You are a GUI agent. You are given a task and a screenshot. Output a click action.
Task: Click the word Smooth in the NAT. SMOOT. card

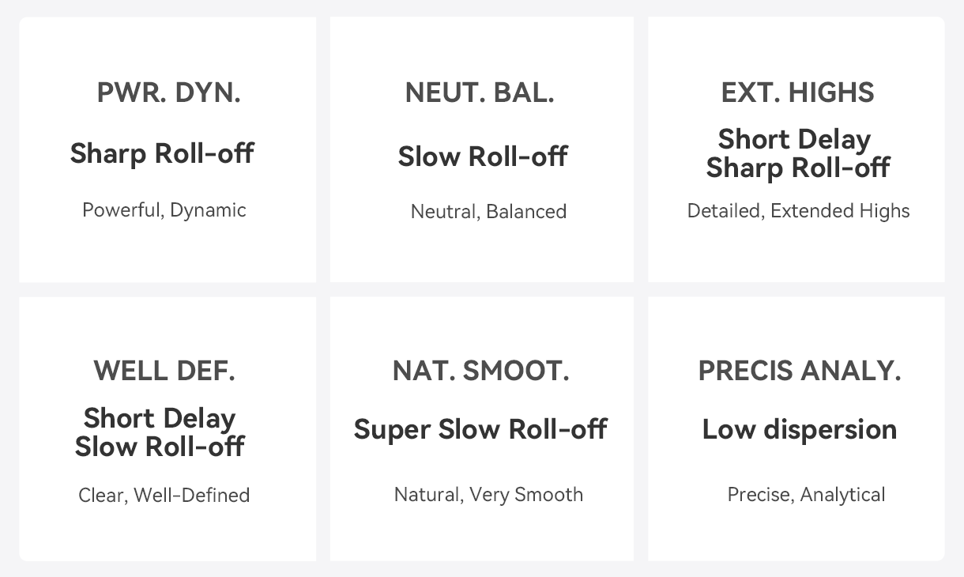pos(548,495)
